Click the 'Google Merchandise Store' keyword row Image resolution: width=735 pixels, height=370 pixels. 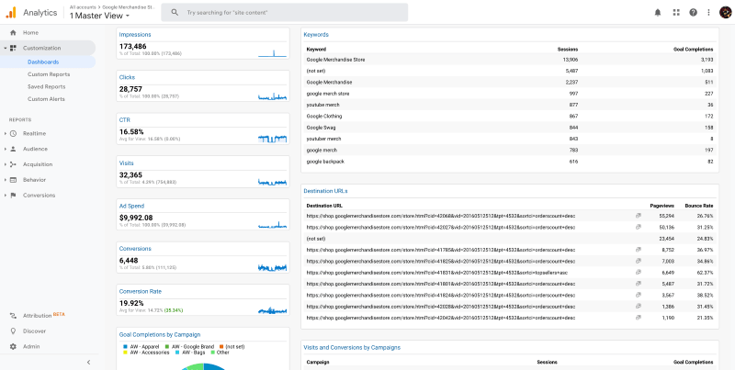510,60
